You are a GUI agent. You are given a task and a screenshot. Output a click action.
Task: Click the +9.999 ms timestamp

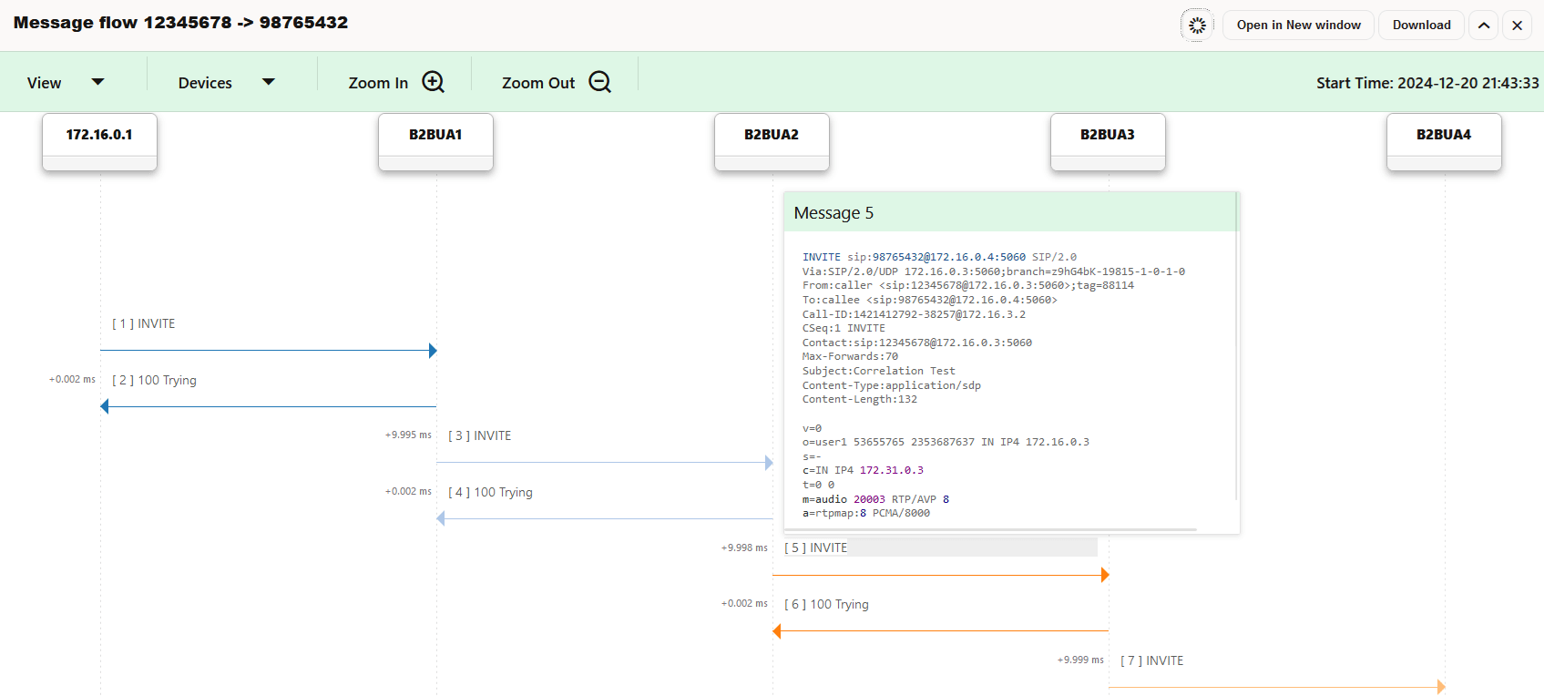click(1080, 660)
